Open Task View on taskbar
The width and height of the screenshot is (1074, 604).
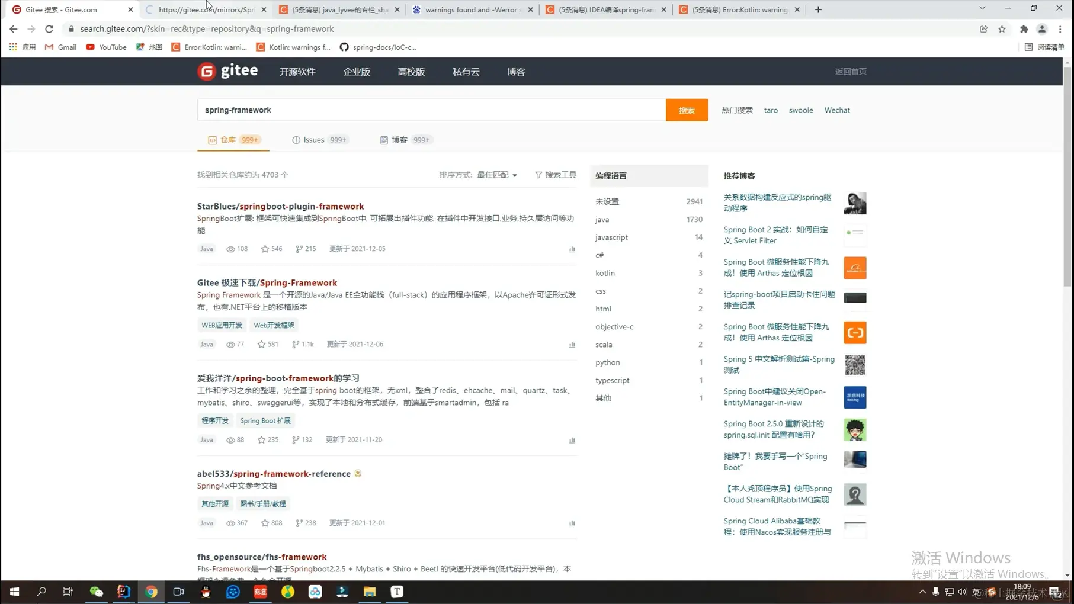(x=68, y=592)
